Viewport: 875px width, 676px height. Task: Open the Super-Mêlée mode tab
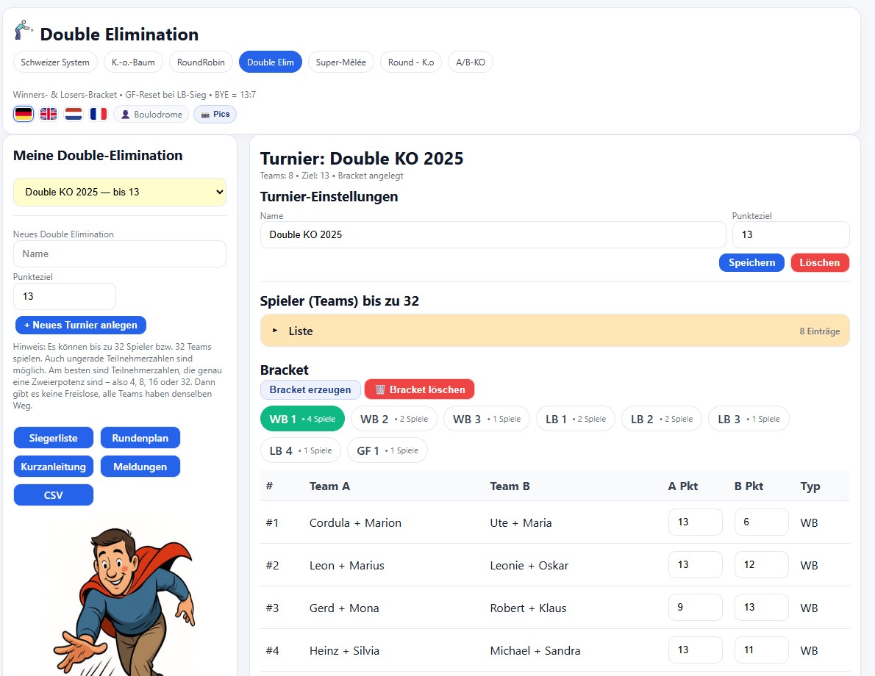[x=340, y=62]
